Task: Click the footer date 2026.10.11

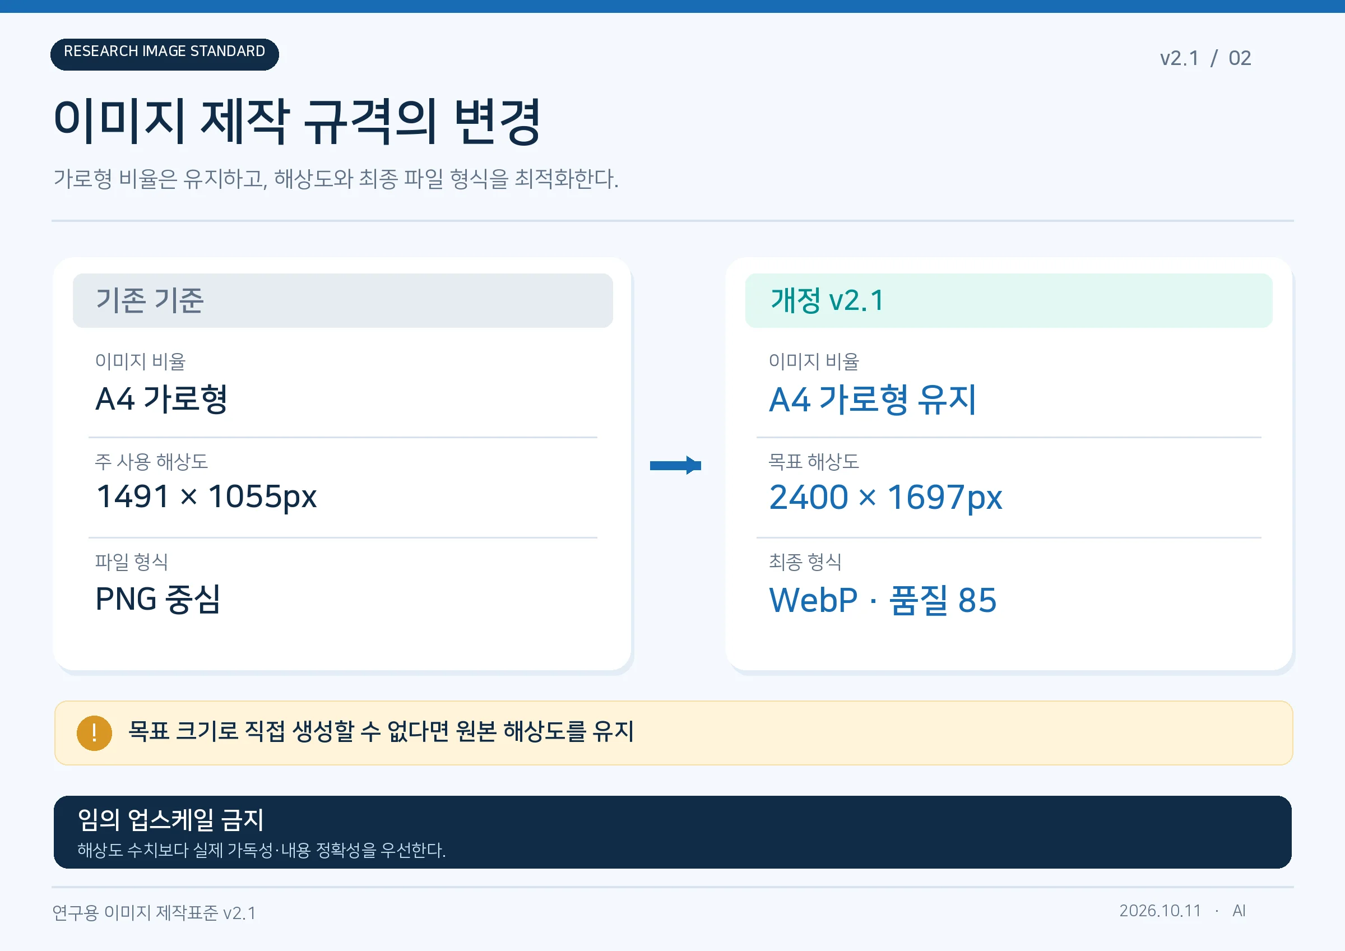Action: (1160, 911)
